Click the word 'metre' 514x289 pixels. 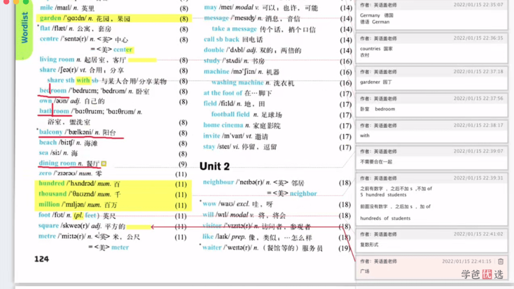47,236
